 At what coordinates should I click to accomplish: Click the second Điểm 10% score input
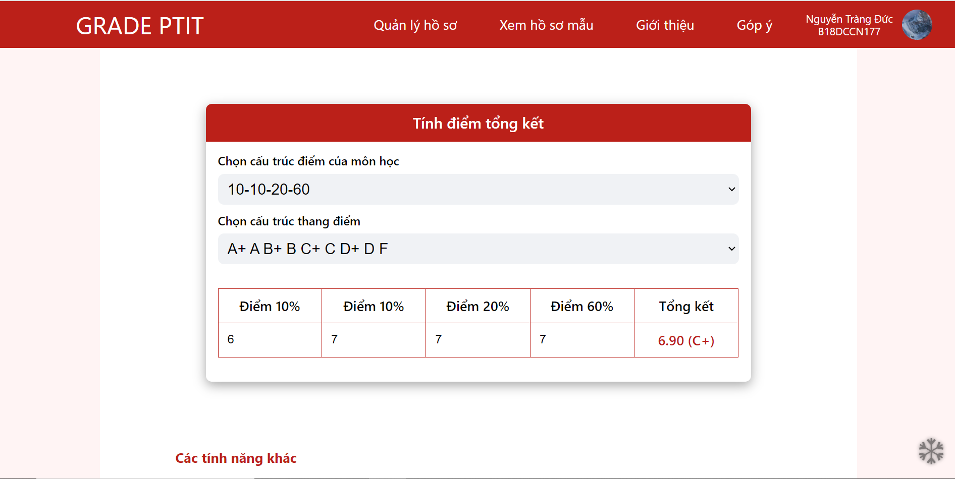coord(374,339)
